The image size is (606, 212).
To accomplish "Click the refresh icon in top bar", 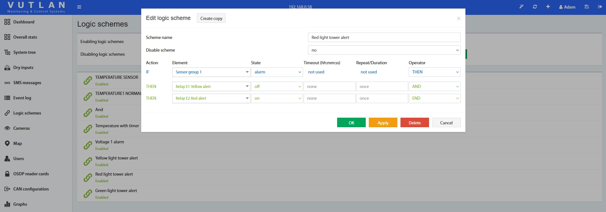I will coord(535,7).
